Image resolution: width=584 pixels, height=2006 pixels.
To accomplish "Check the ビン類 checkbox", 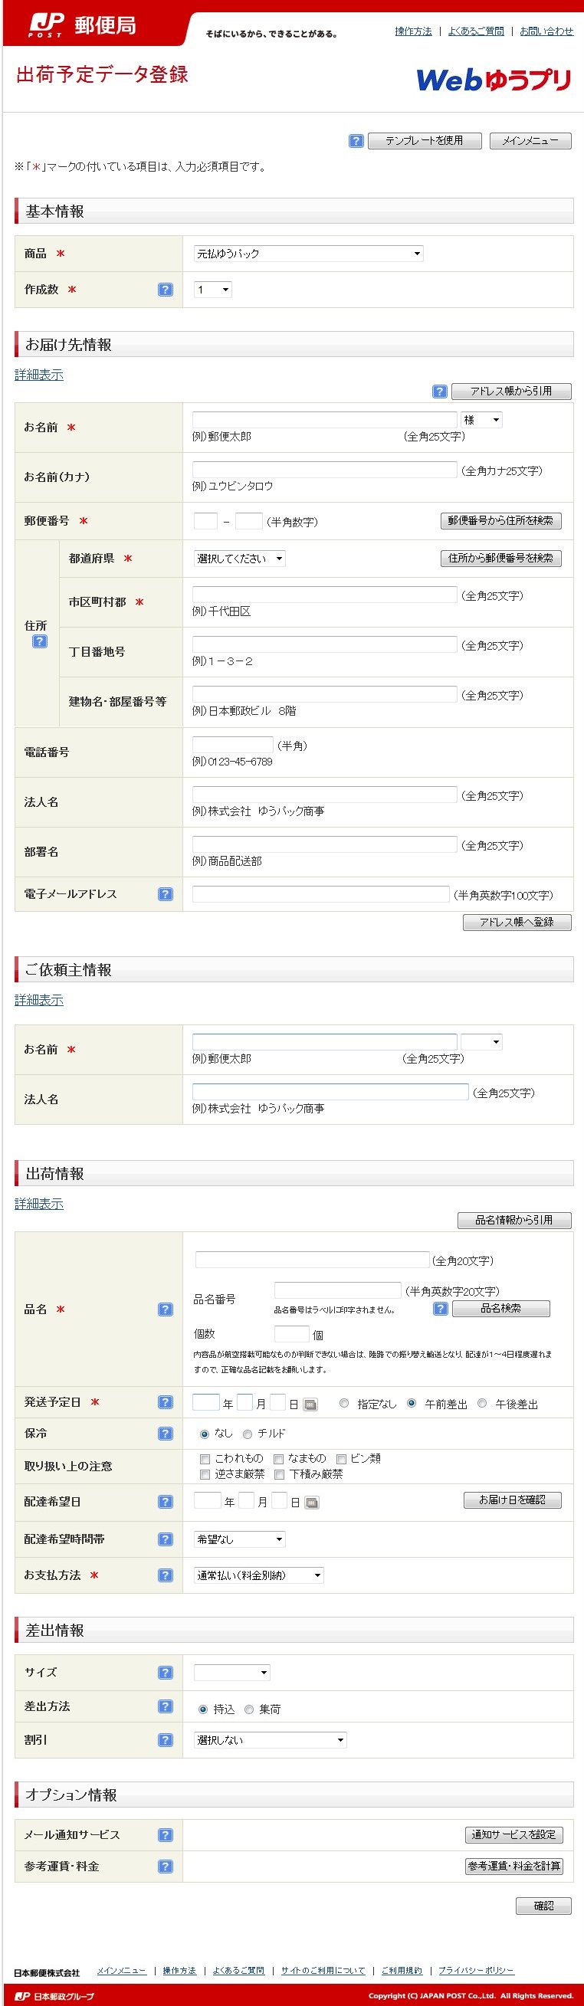I will pos(341,1459).
